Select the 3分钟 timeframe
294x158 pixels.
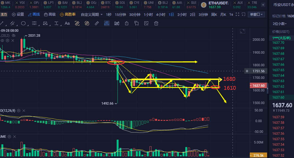click(x=203, y=15)
